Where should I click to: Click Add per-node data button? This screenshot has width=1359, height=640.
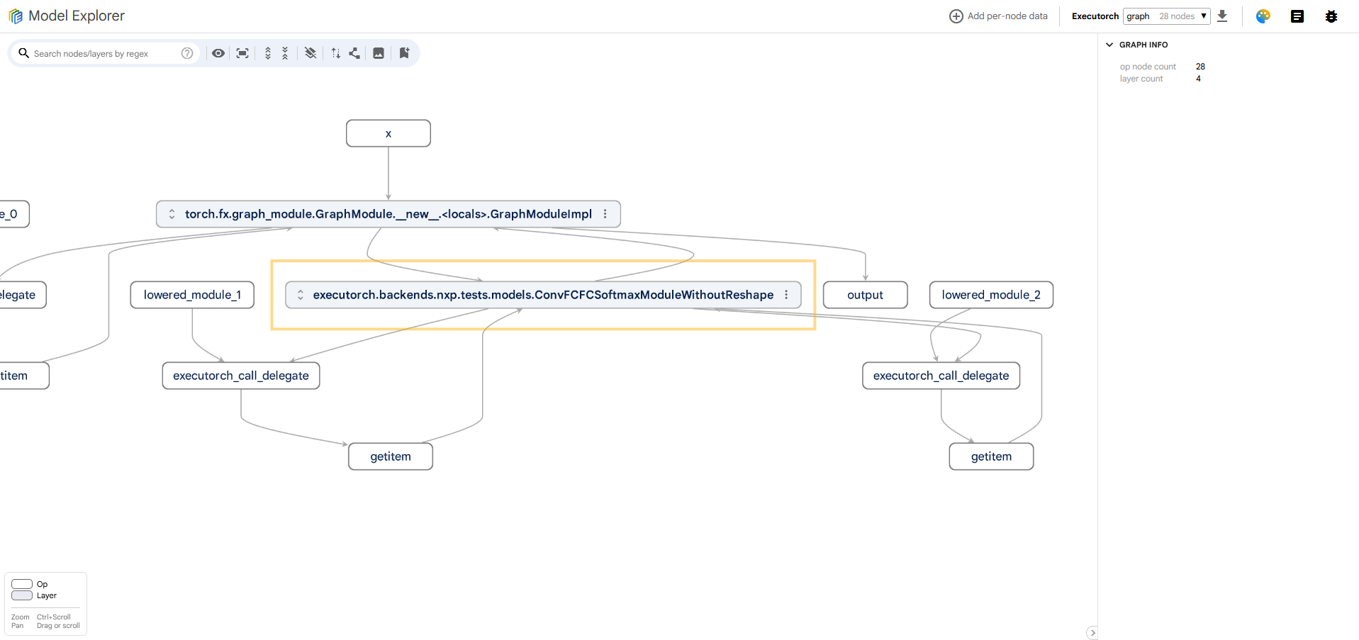coord(998,16)
